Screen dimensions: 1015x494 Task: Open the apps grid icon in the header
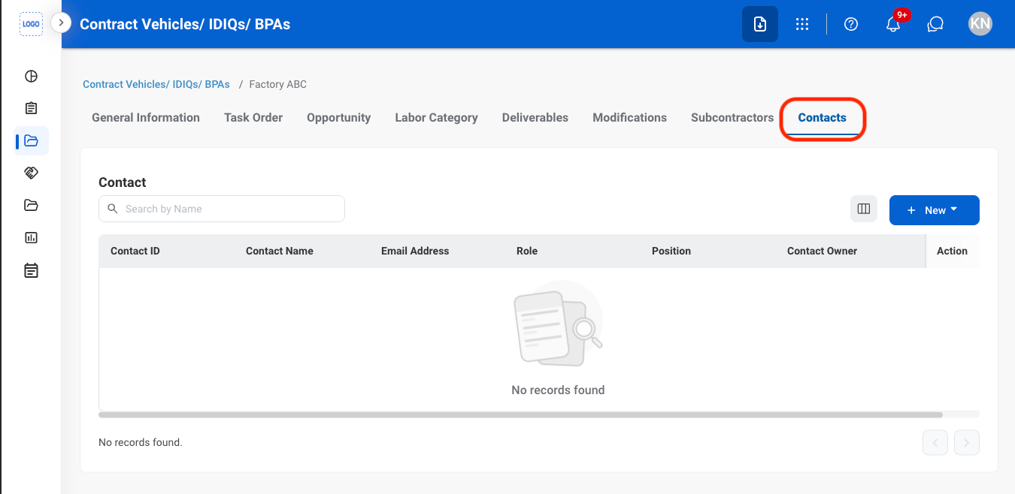802,24
